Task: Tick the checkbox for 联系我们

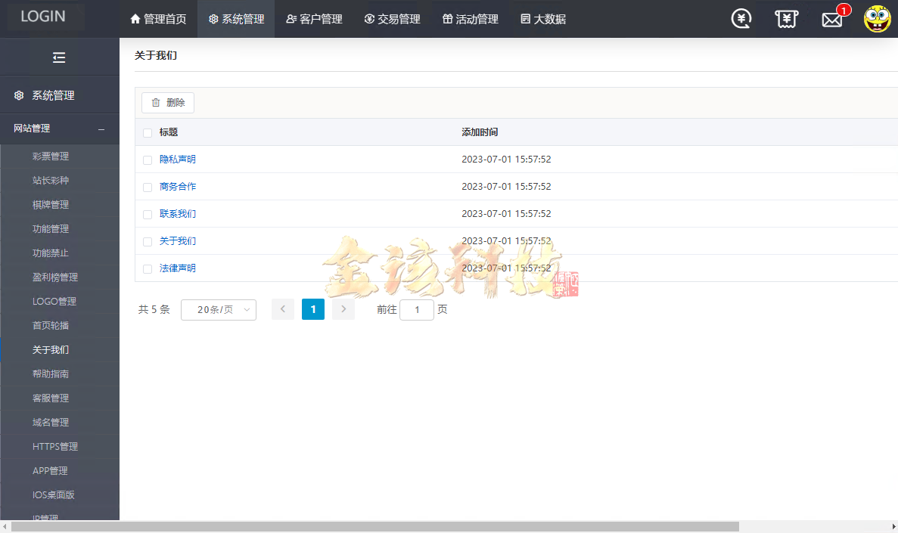Action: point(148,214)
